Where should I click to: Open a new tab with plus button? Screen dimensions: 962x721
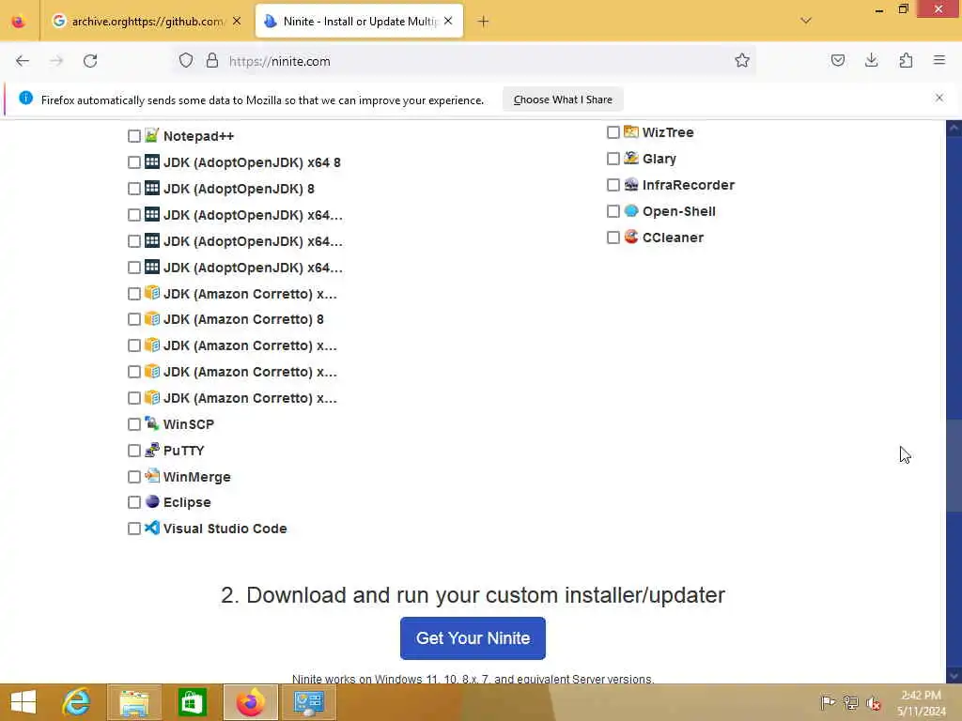click(484, 22)
